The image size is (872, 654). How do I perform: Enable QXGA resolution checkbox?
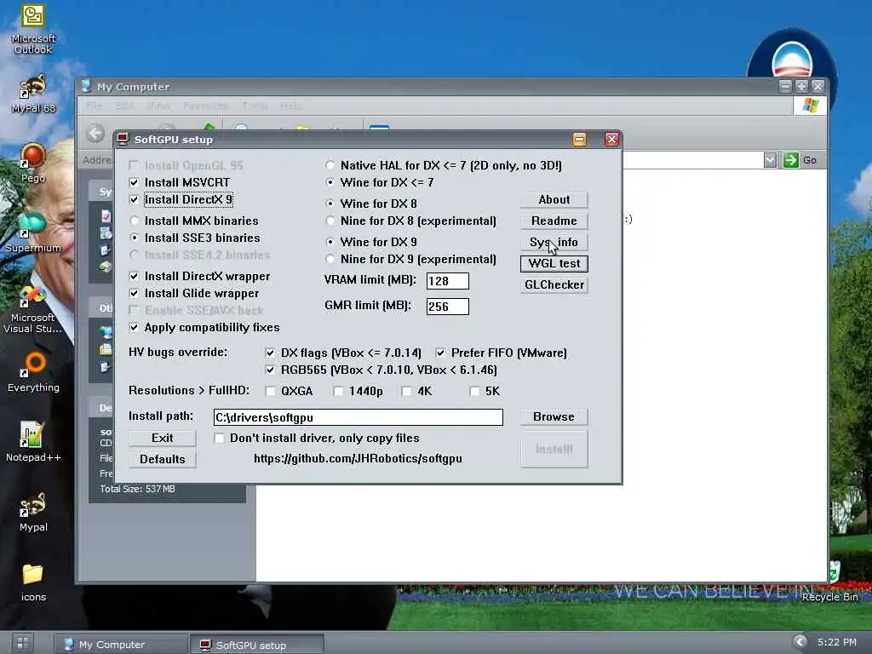click(270, 392)
